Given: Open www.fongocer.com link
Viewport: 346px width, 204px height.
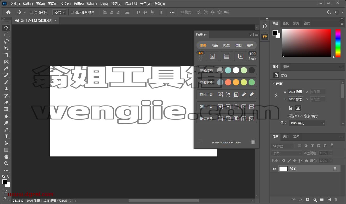Looking at the screenshot, I should [x=227, y=142].
